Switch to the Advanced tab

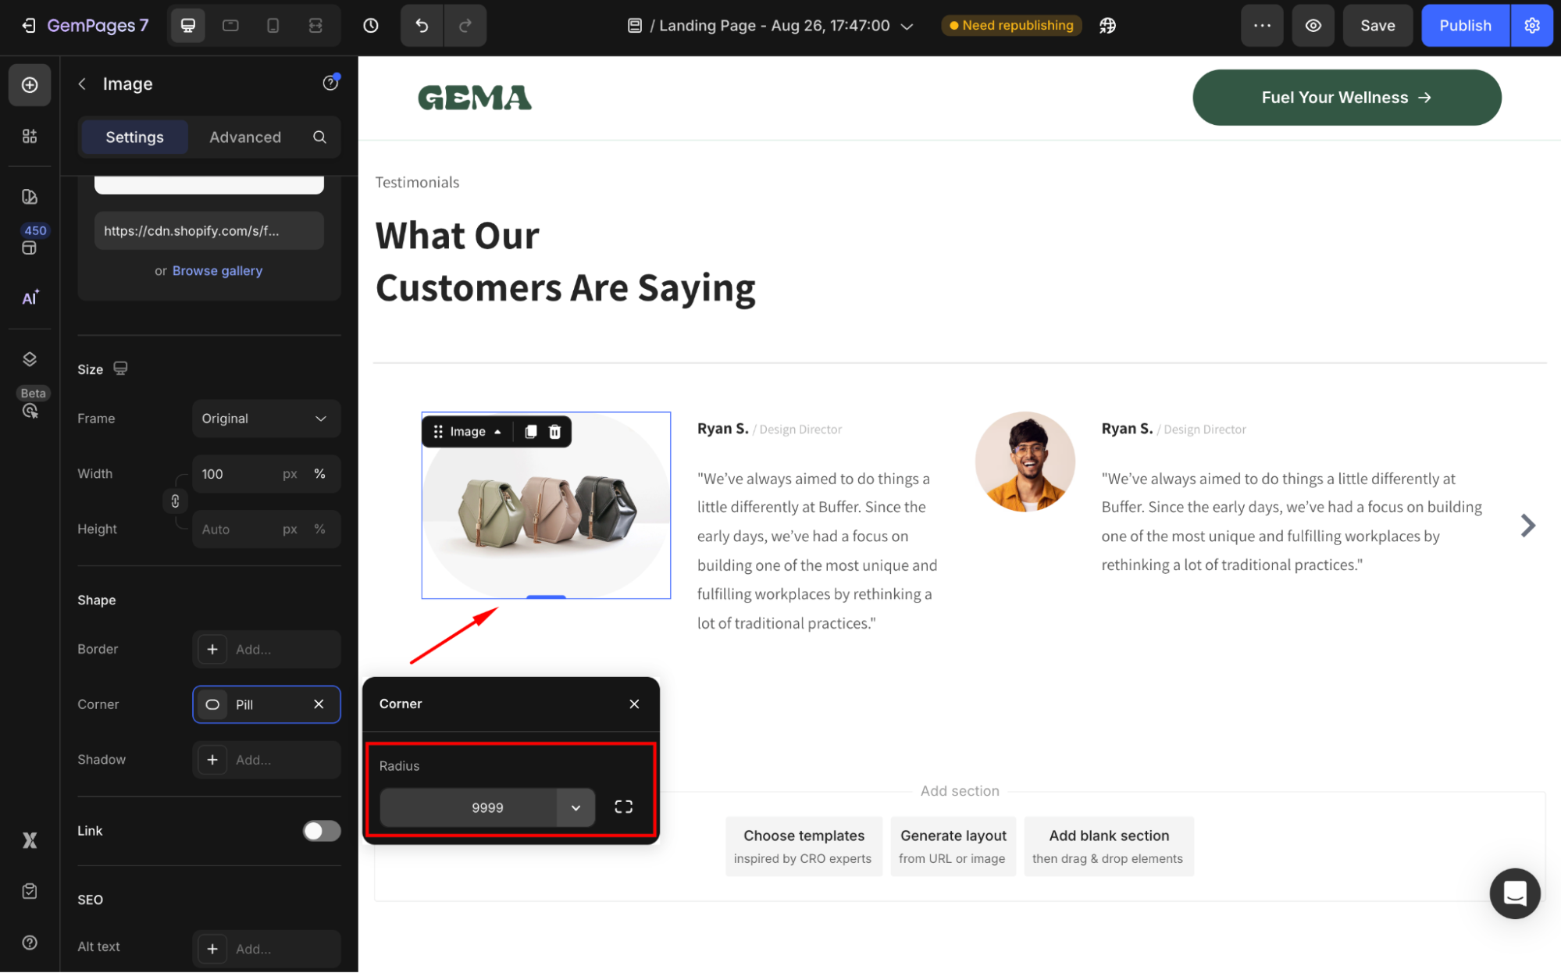245,137
